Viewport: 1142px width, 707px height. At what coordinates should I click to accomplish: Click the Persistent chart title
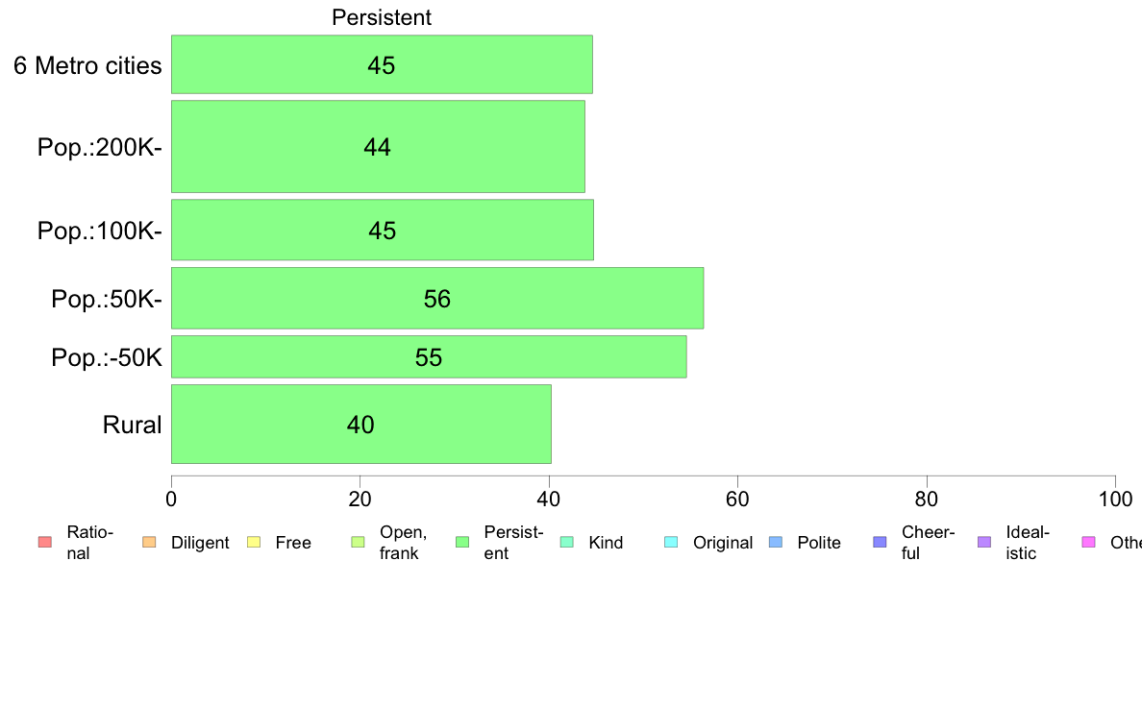382,17
